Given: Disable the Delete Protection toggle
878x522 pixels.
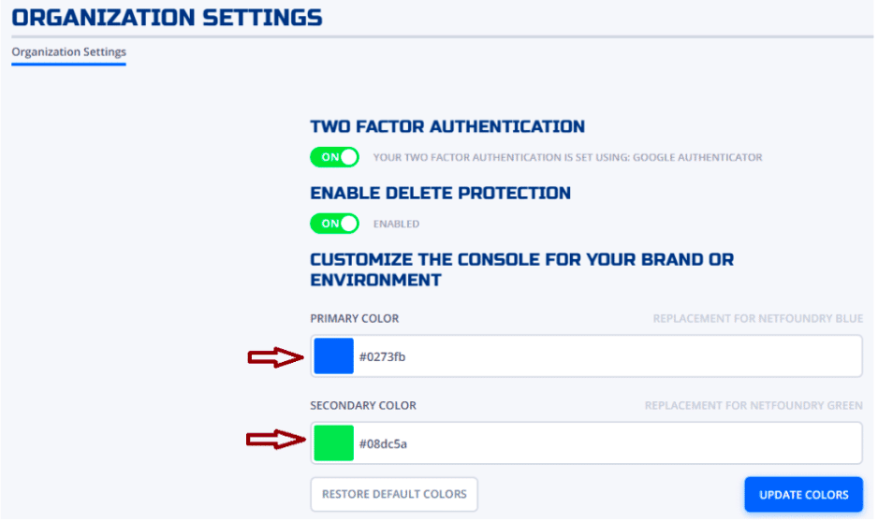Looking at the screenshot, I should [334, 224].
